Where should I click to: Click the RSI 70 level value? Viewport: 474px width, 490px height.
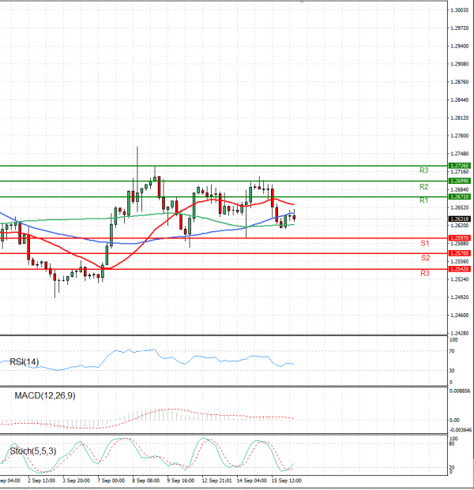452,352
